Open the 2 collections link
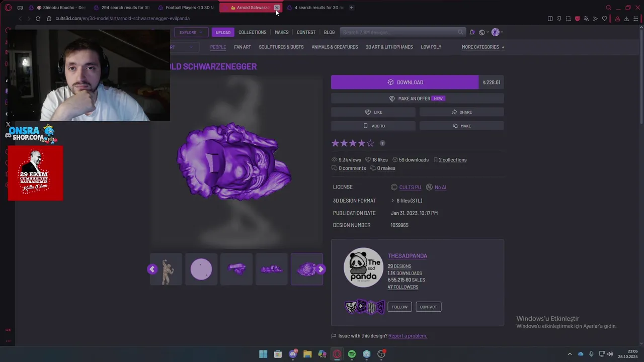 (452, 160)
